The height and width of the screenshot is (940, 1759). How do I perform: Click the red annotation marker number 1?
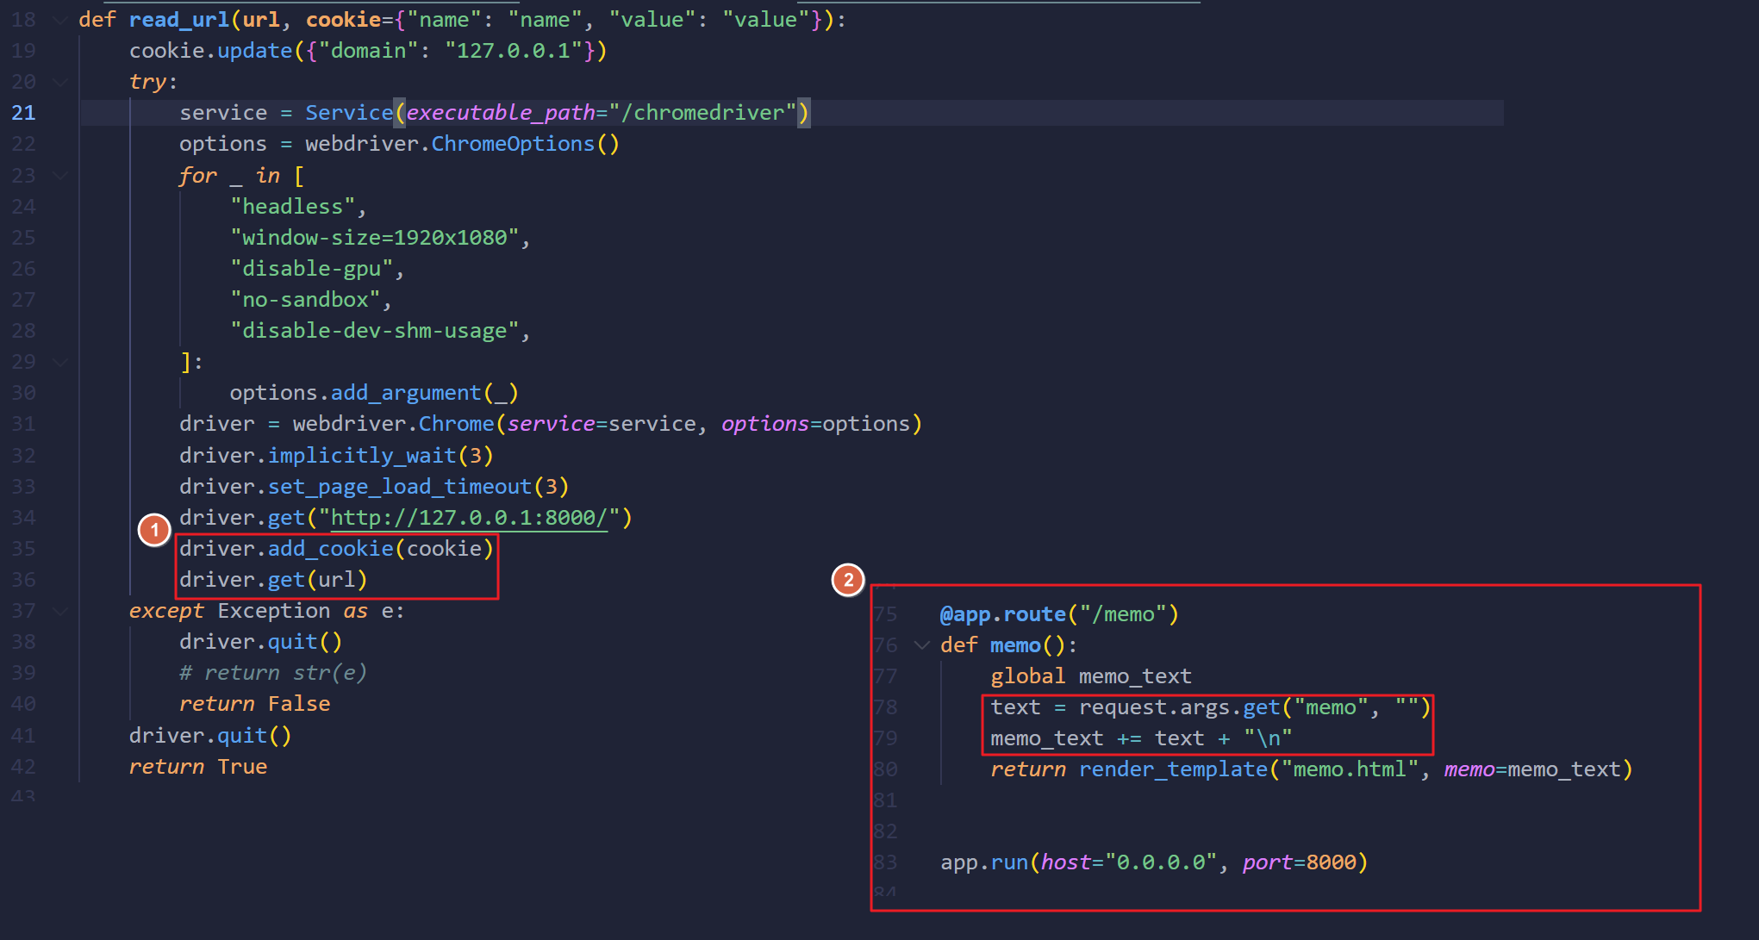[155, 530]
